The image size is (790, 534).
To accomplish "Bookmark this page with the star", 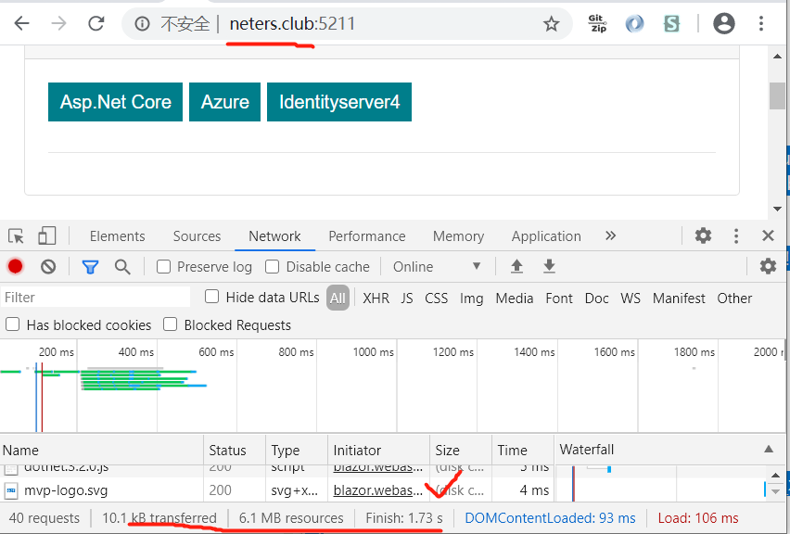I will (x=551, y=24).
